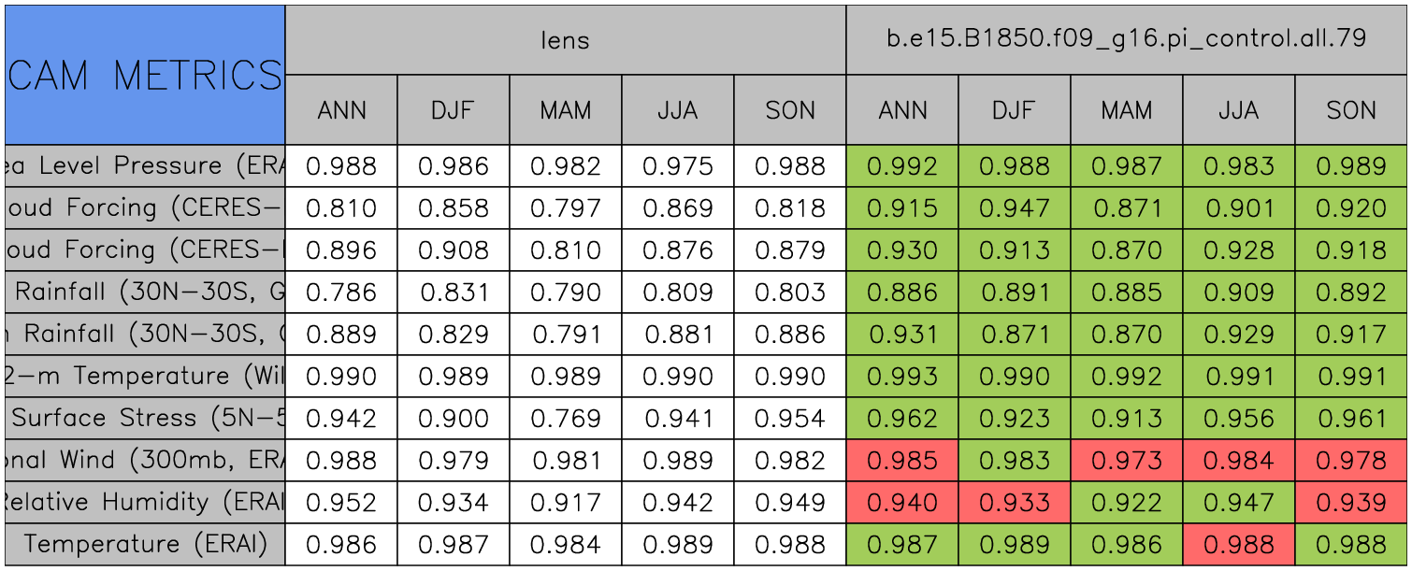
Task: Select the b.e15.B1850 pi_control header
Action: click(1126, 39)
